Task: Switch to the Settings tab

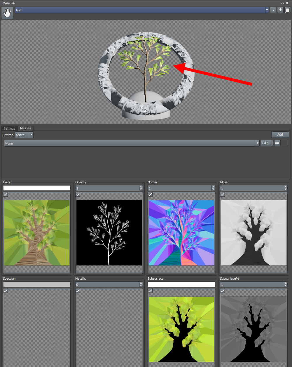Action: click(9, 128)
